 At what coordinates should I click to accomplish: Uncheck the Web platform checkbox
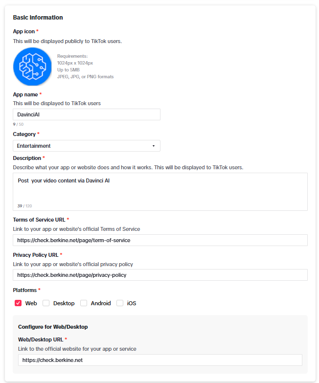tap(18, 303)
